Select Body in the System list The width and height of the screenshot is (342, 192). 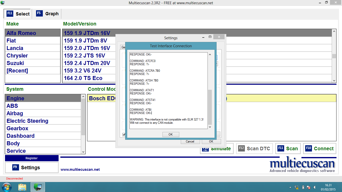(x=43, y=143)
